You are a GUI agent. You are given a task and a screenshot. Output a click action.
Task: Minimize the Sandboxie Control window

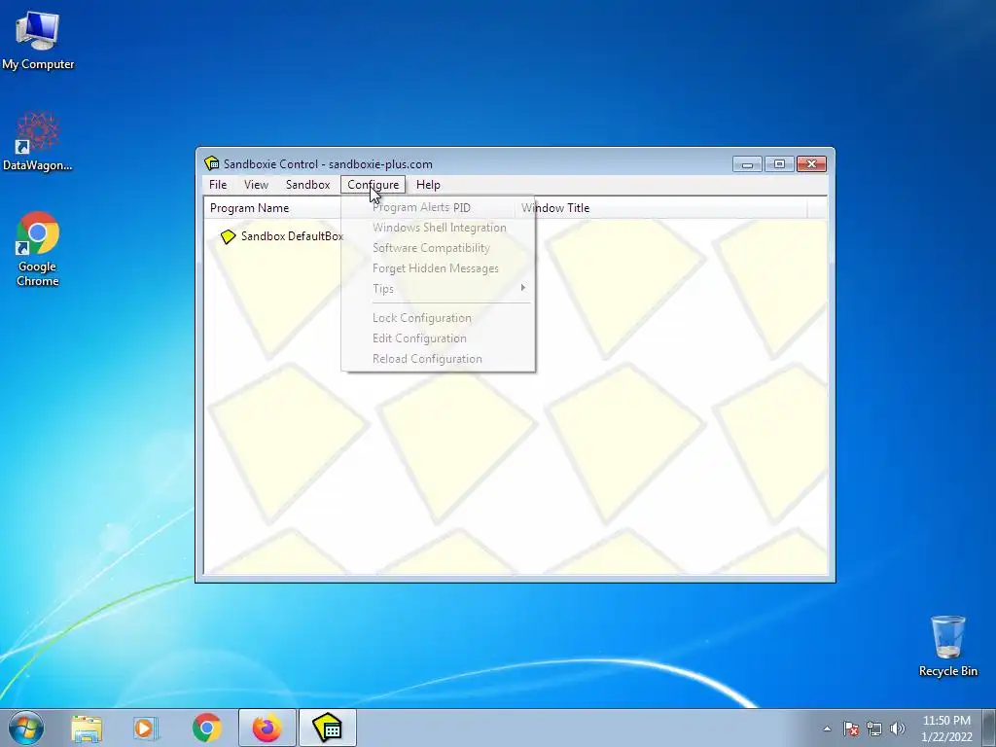point(747,163)
